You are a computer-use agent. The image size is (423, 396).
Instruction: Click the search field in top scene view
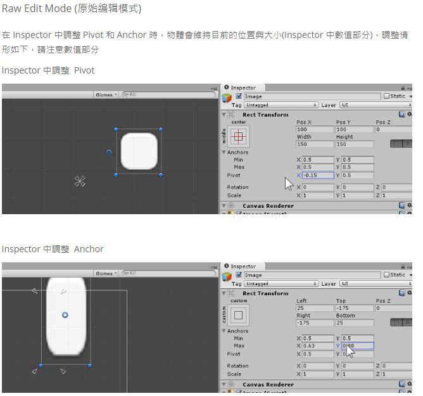pos(169,95)
